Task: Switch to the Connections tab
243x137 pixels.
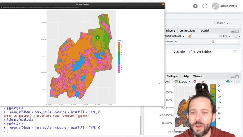Action: (x=187, y=30)
